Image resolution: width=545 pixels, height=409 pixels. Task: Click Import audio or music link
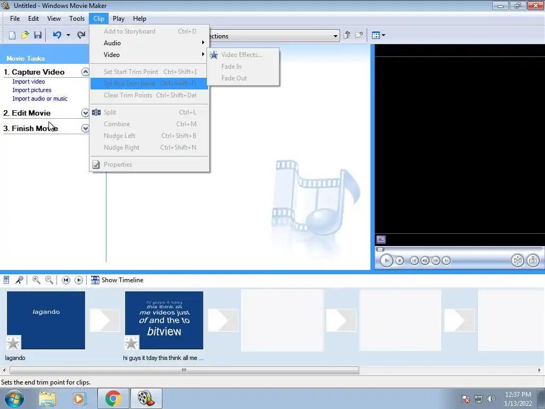click(40, 99)
